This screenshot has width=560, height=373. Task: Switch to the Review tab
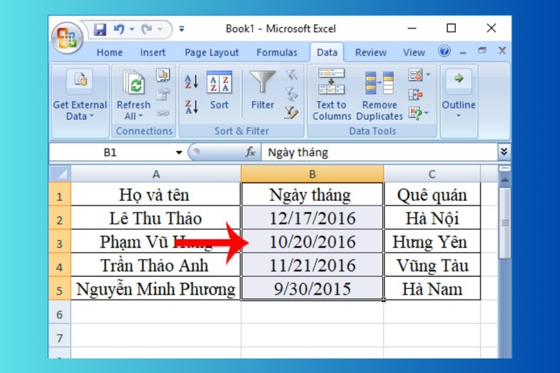(371, 52)
